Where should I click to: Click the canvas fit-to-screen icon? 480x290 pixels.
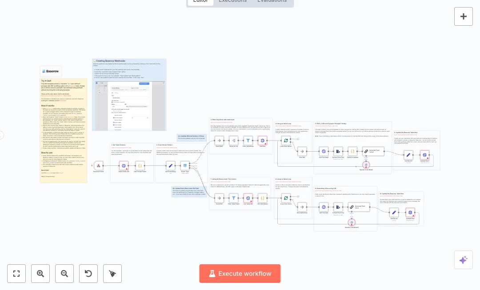coord(16,274)
